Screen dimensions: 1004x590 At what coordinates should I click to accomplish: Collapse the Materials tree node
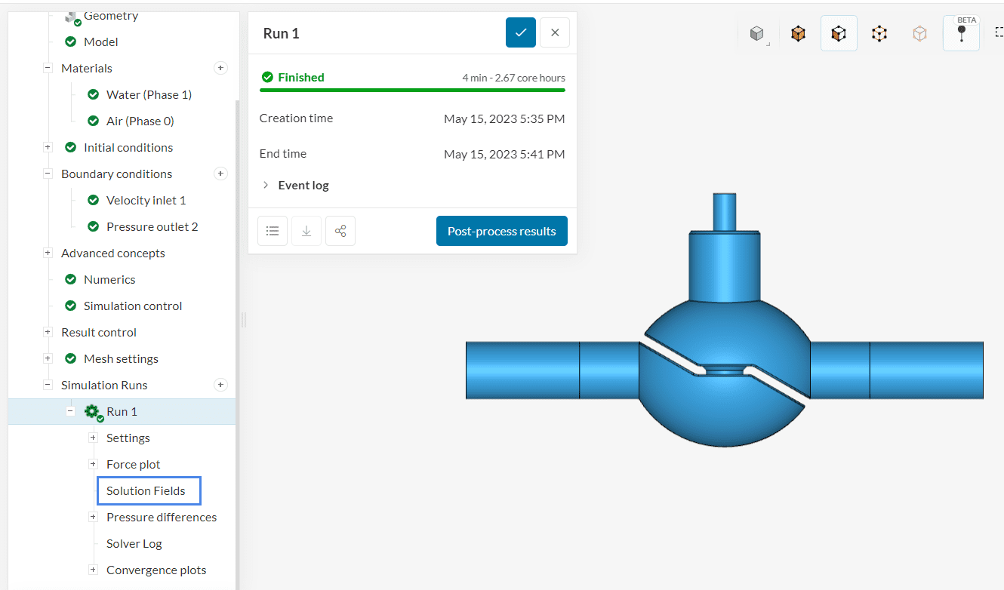48,68
